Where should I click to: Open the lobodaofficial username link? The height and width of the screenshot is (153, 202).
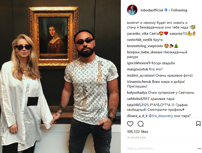pyautogui.click(x=152, y=10)
